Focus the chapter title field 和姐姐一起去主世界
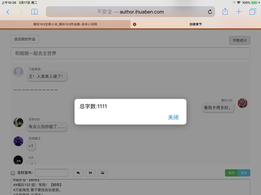The height and width of the screenshot is (195, 261). 130,53
